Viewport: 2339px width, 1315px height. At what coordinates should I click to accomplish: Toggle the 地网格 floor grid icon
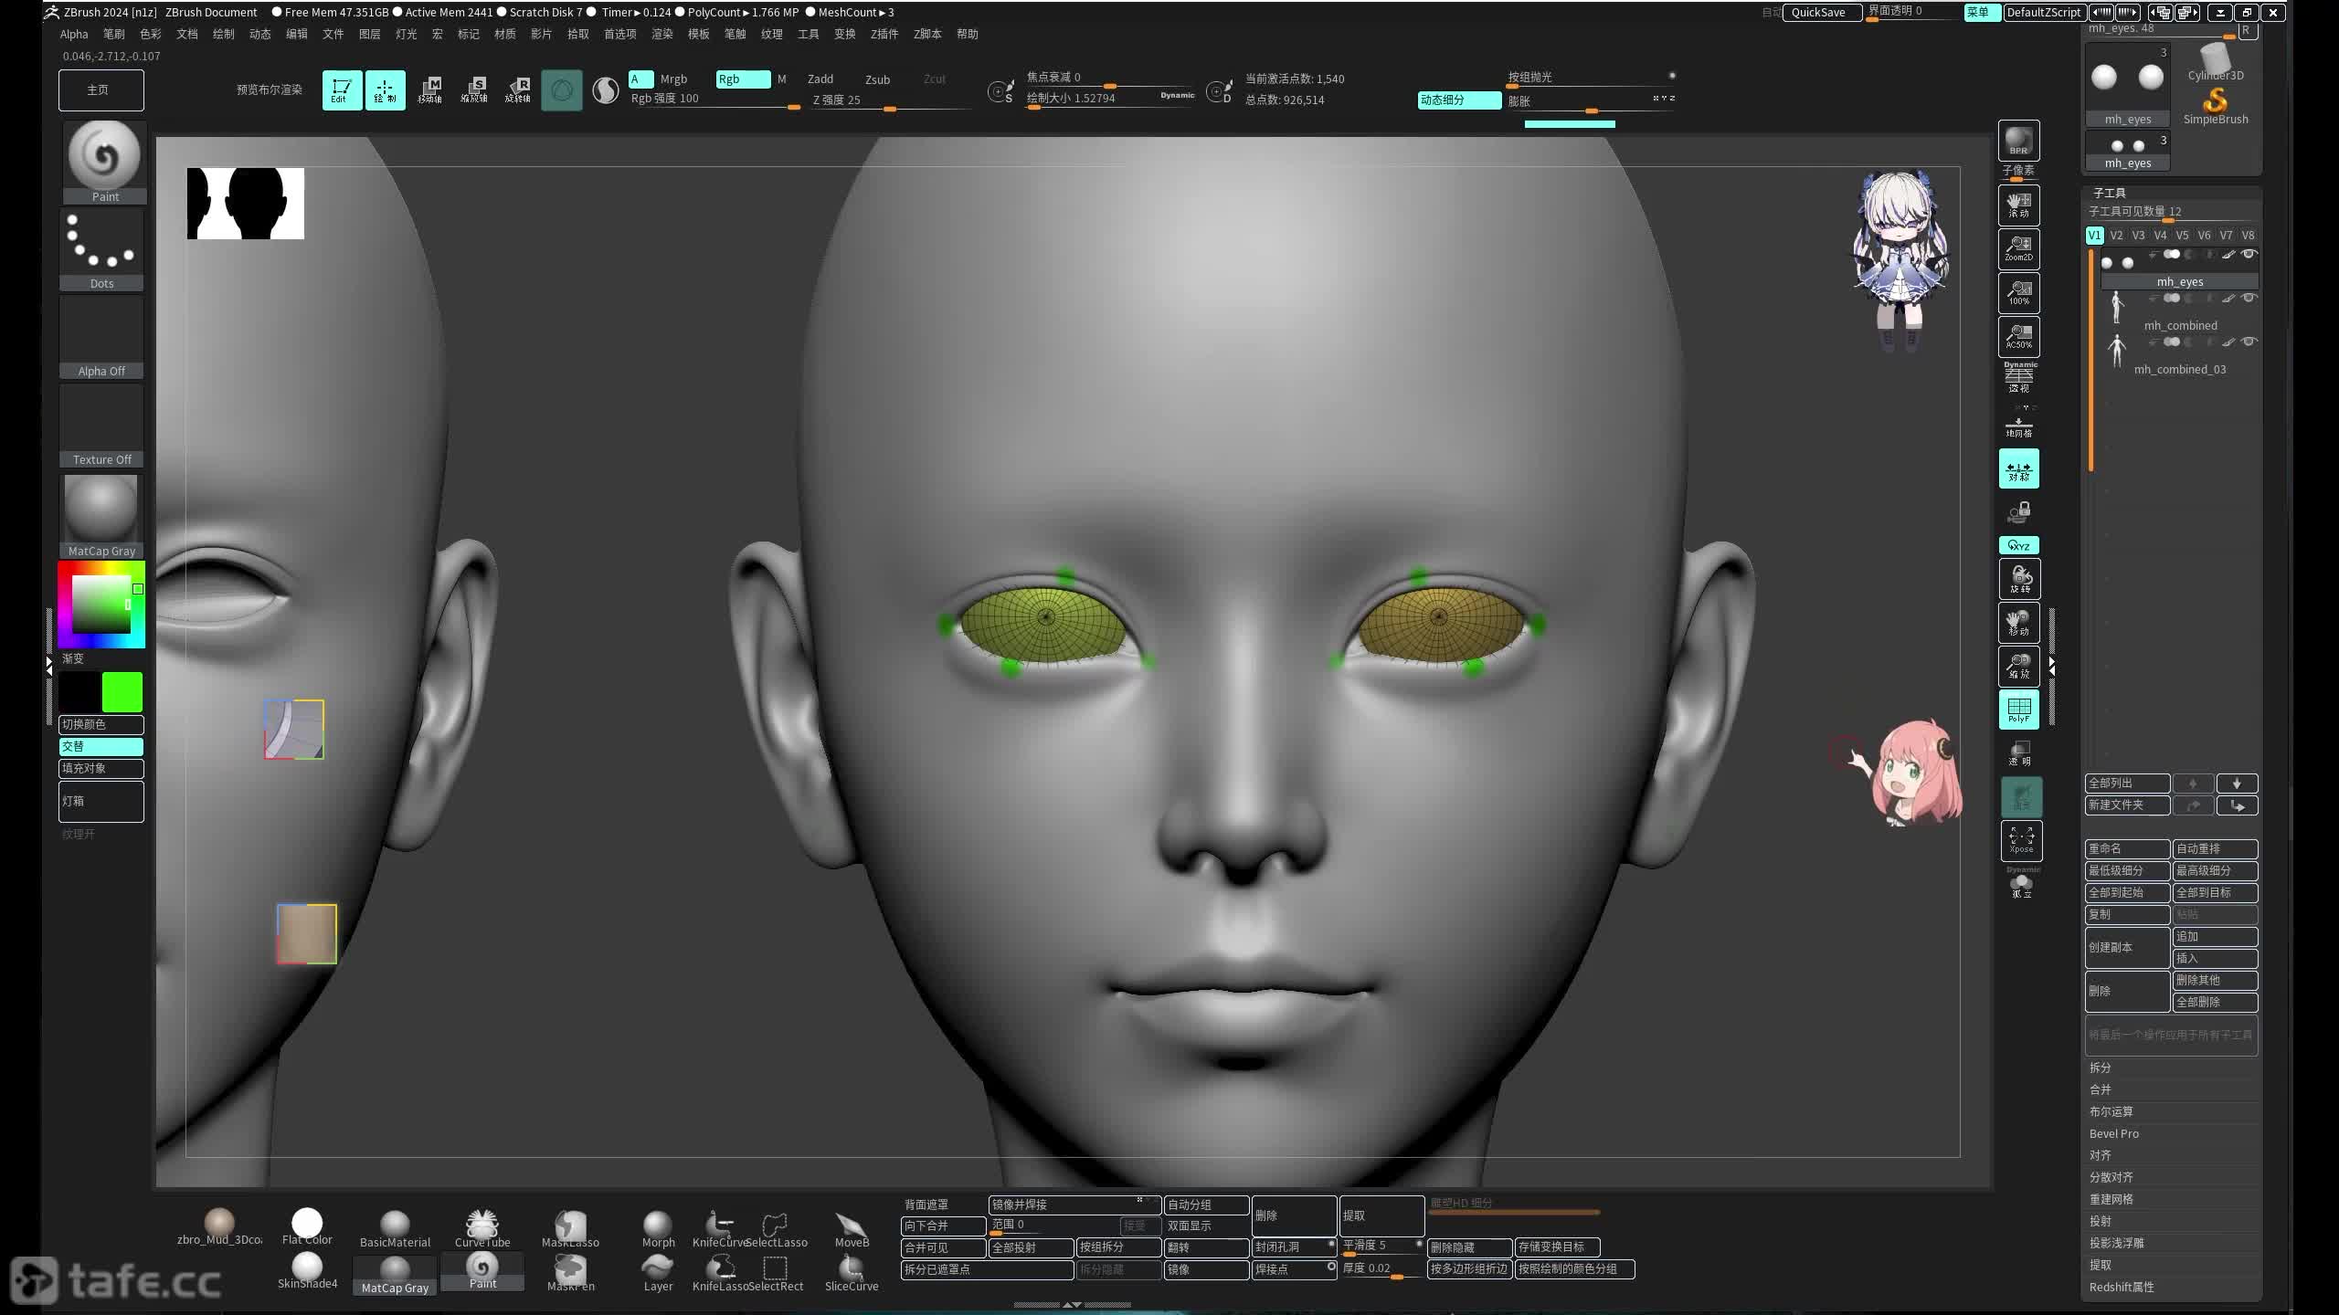(x=2019, y=426)
